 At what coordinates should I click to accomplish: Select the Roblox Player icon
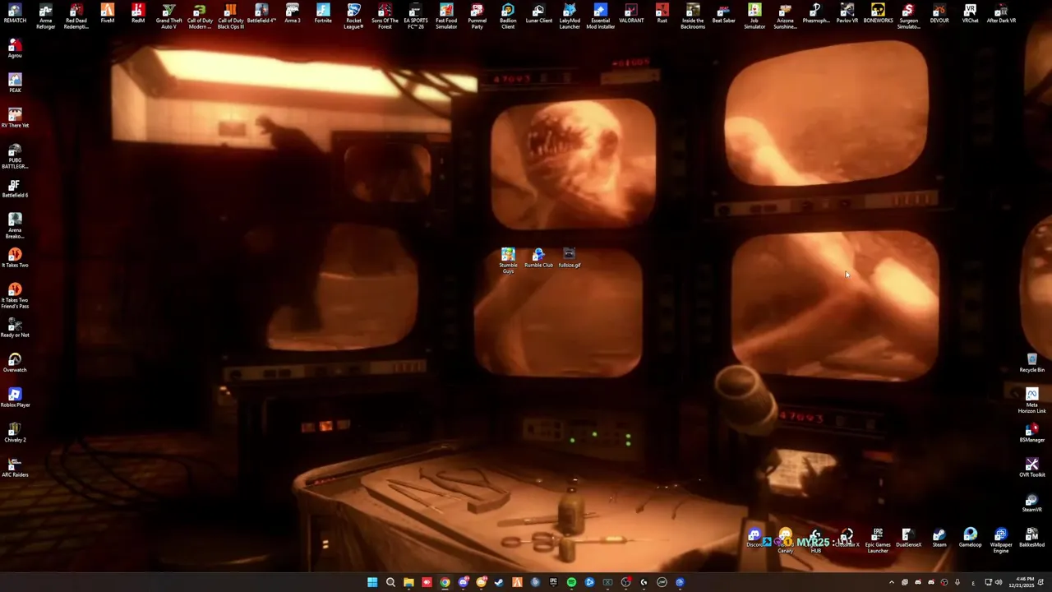(x=15, y=398)
